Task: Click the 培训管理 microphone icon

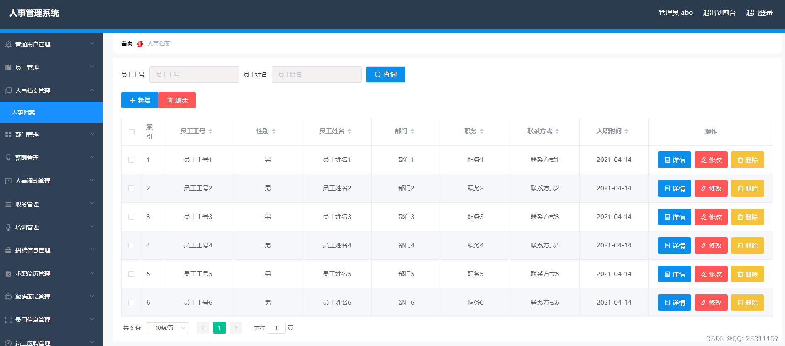Action: [8, 227]
